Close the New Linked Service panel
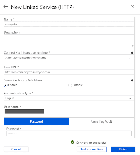The image size is (140, 155). tap(132, 7)
